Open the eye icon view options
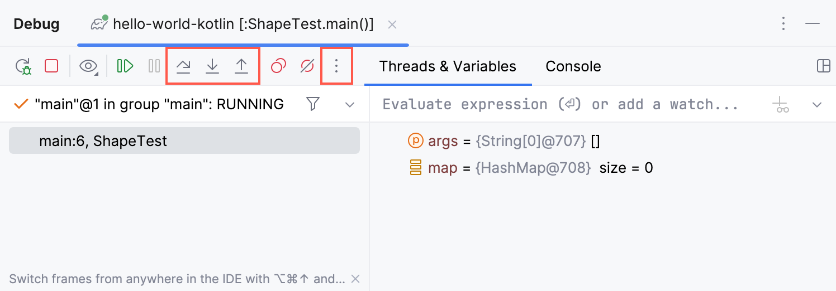The image size is (836, 291). 88,66
